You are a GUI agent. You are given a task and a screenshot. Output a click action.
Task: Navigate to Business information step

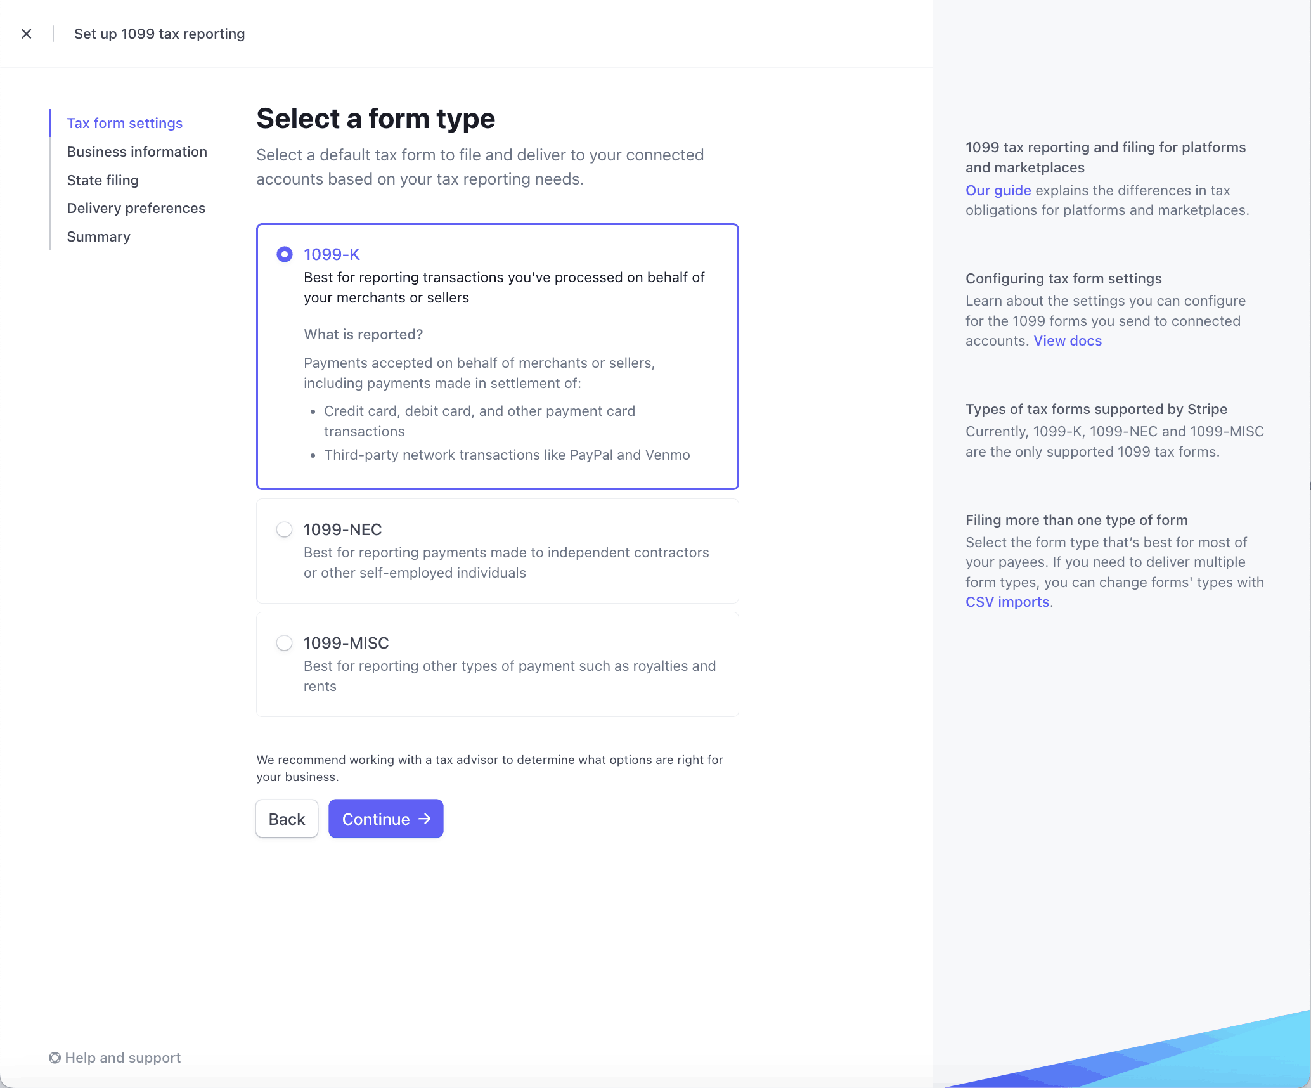coord(136,150)
